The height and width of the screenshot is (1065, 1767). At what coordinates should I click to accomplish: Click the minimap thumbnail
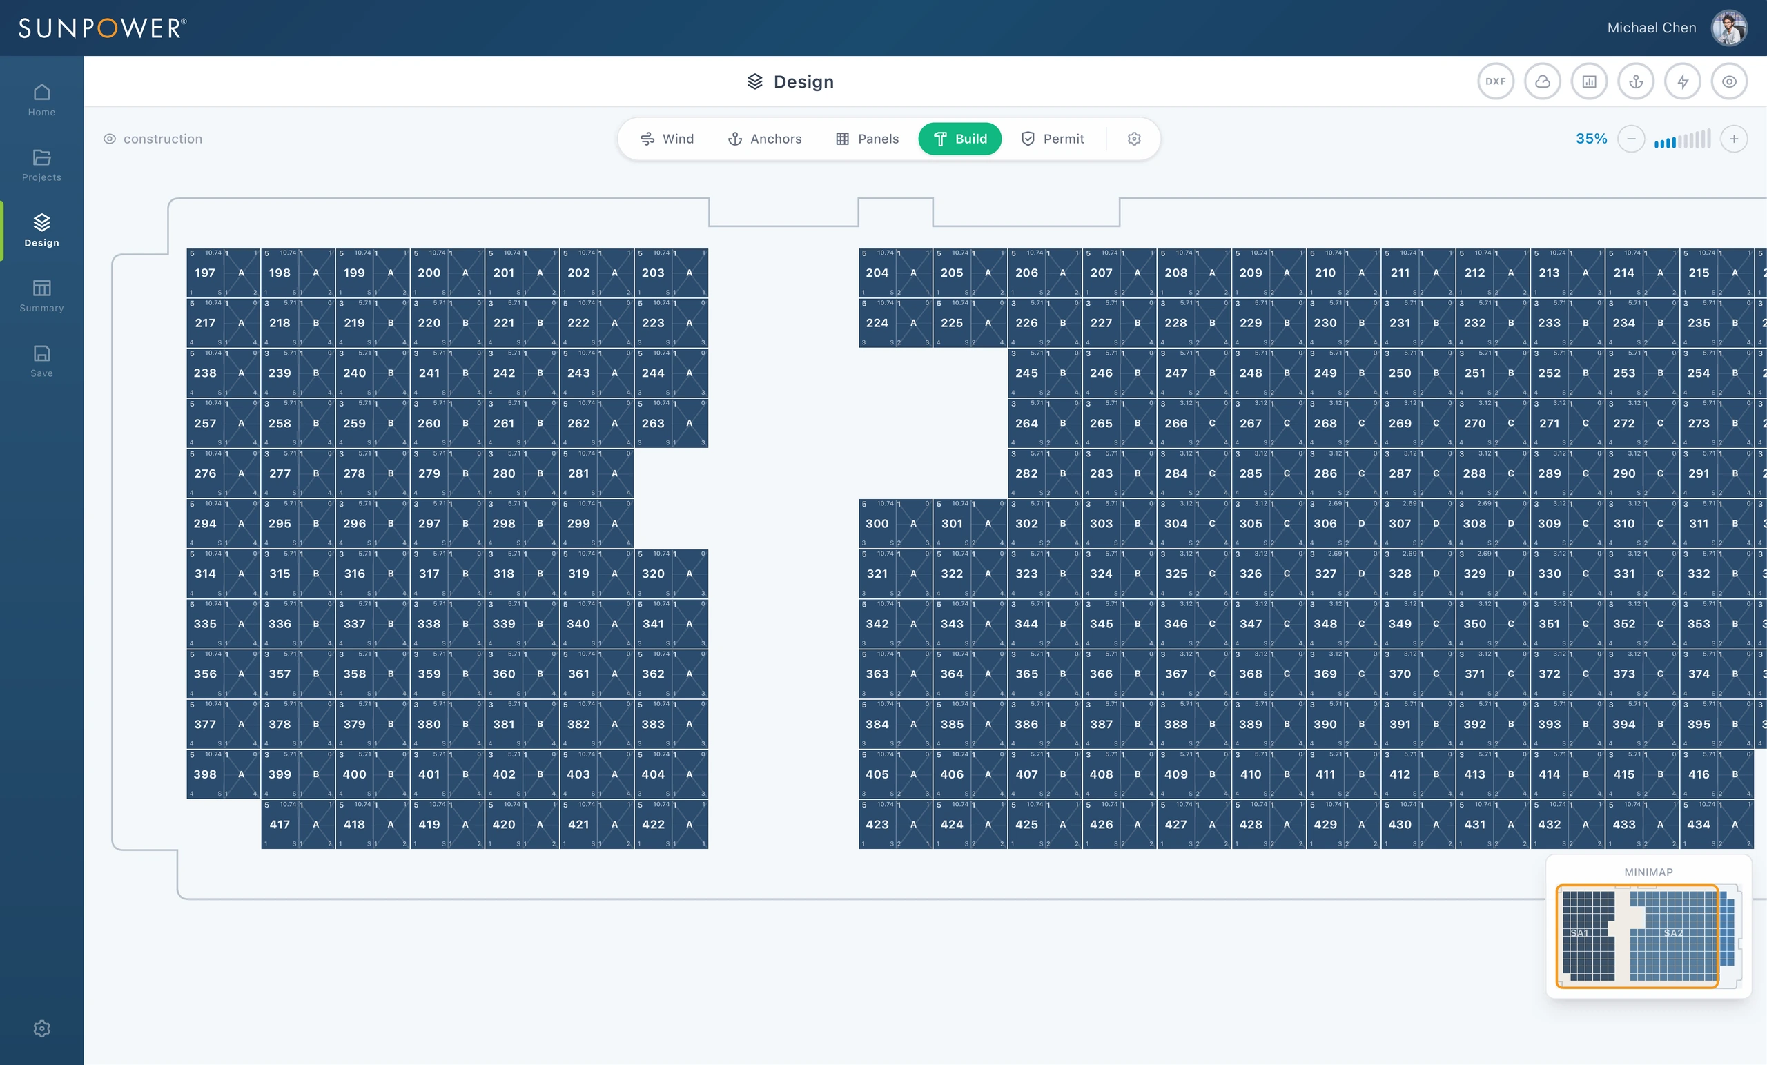coord(1648,936)
